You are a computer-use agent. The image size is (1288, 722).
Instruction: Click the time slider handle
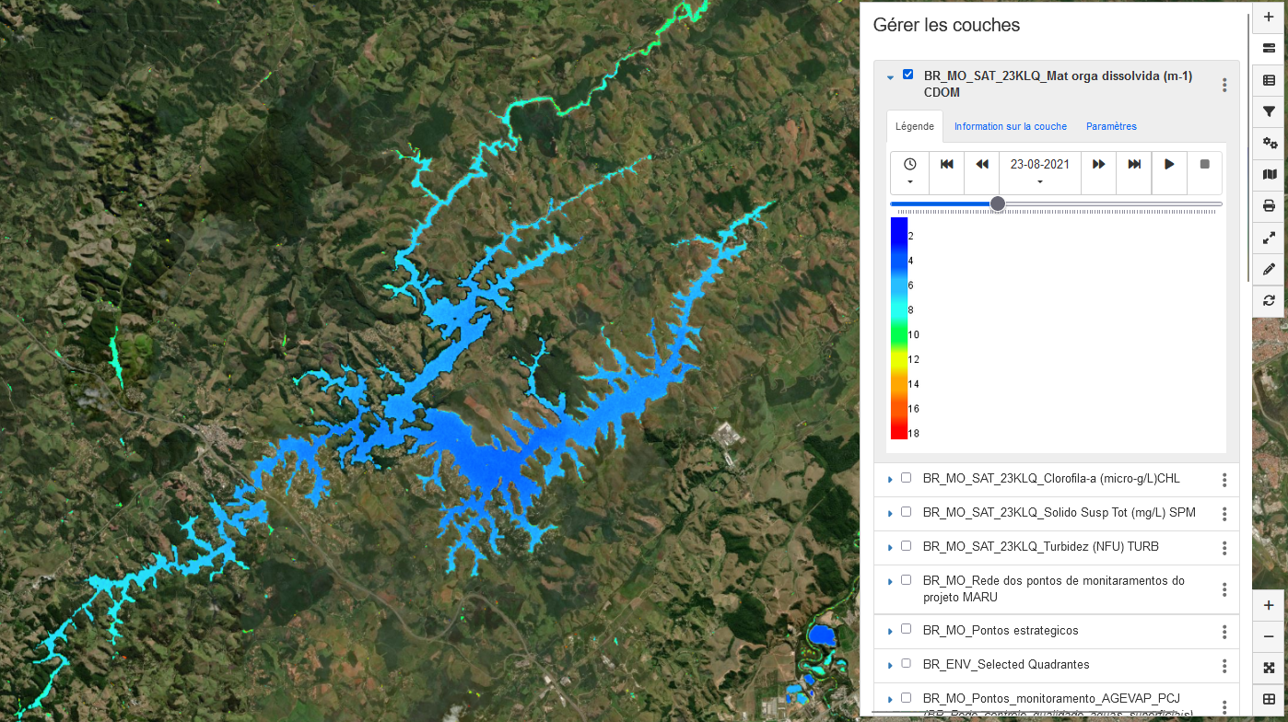(x=997, y=204)
